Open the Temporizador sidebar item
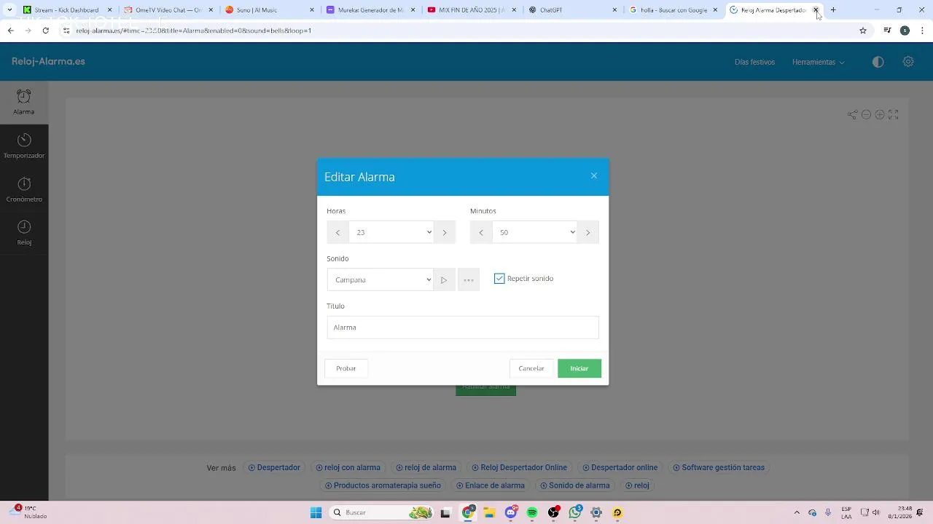 coord(24,146)
